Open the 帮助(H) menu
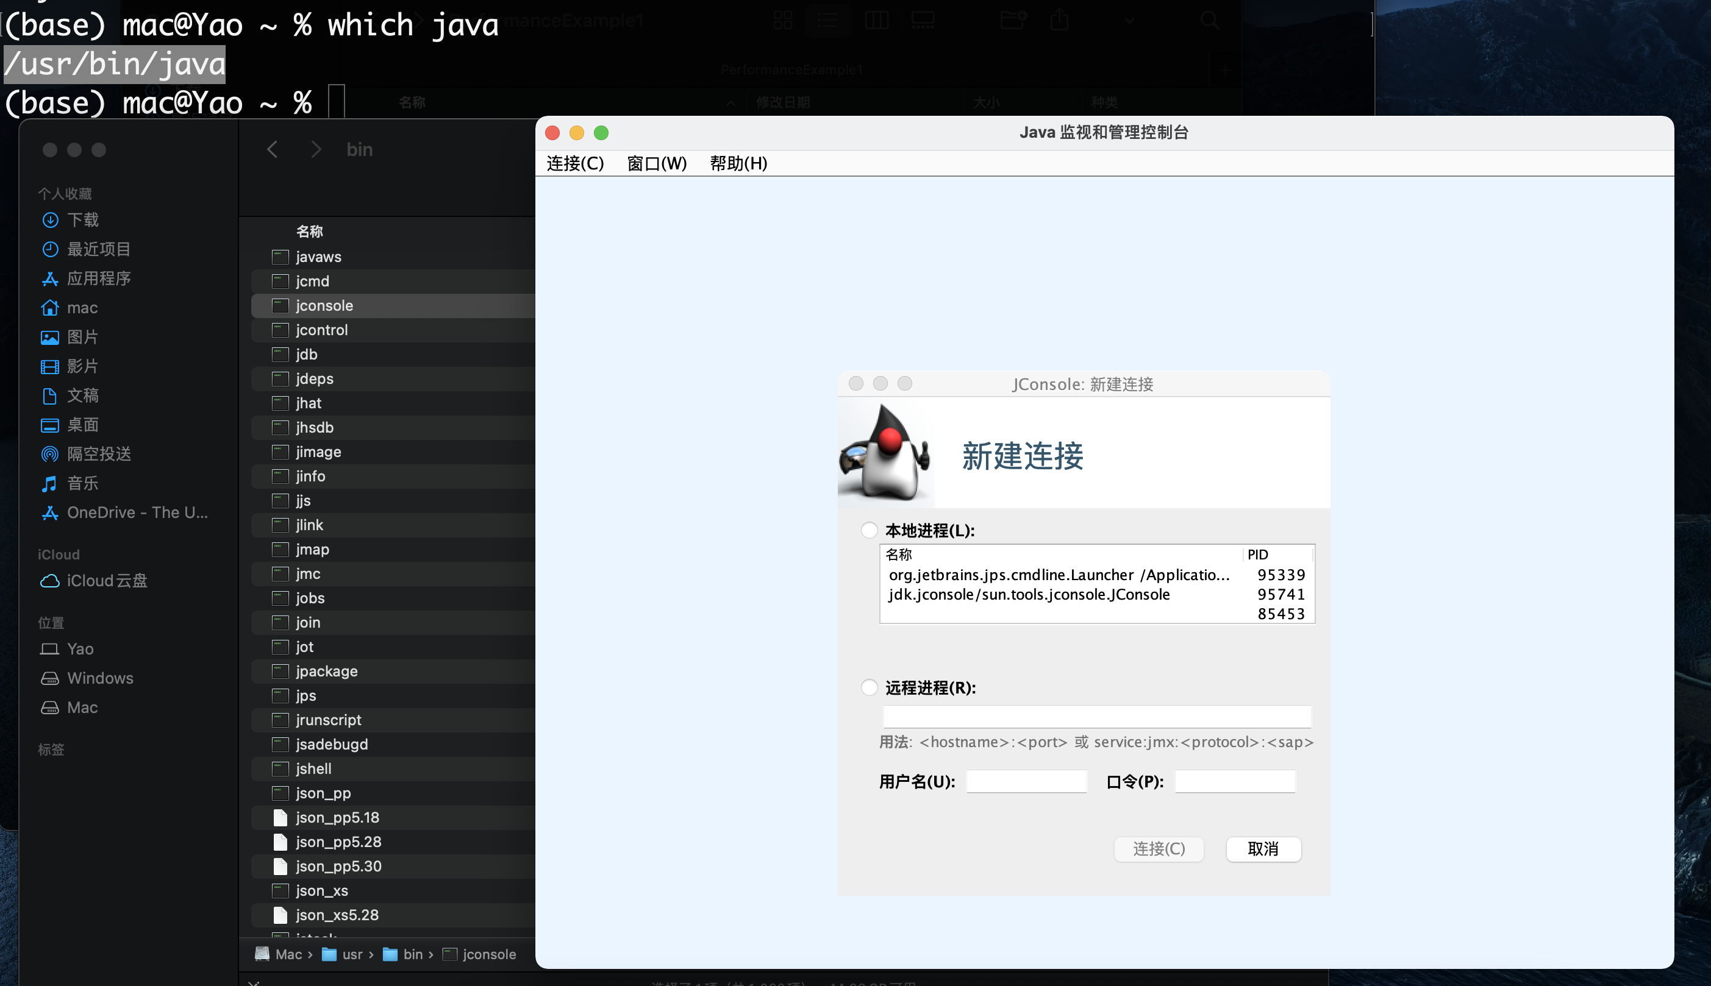The image size is (1711, 986). click(x=737, y=163)
